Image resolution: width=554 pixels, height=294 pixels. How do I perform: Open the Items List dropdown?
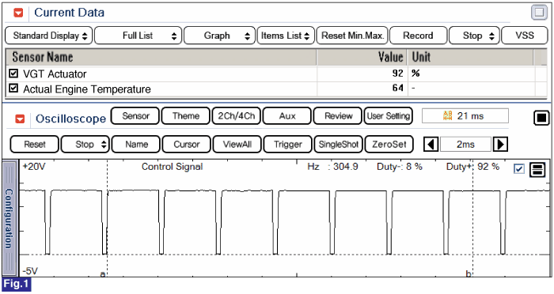pyautogui.click(x=286, y=36)
